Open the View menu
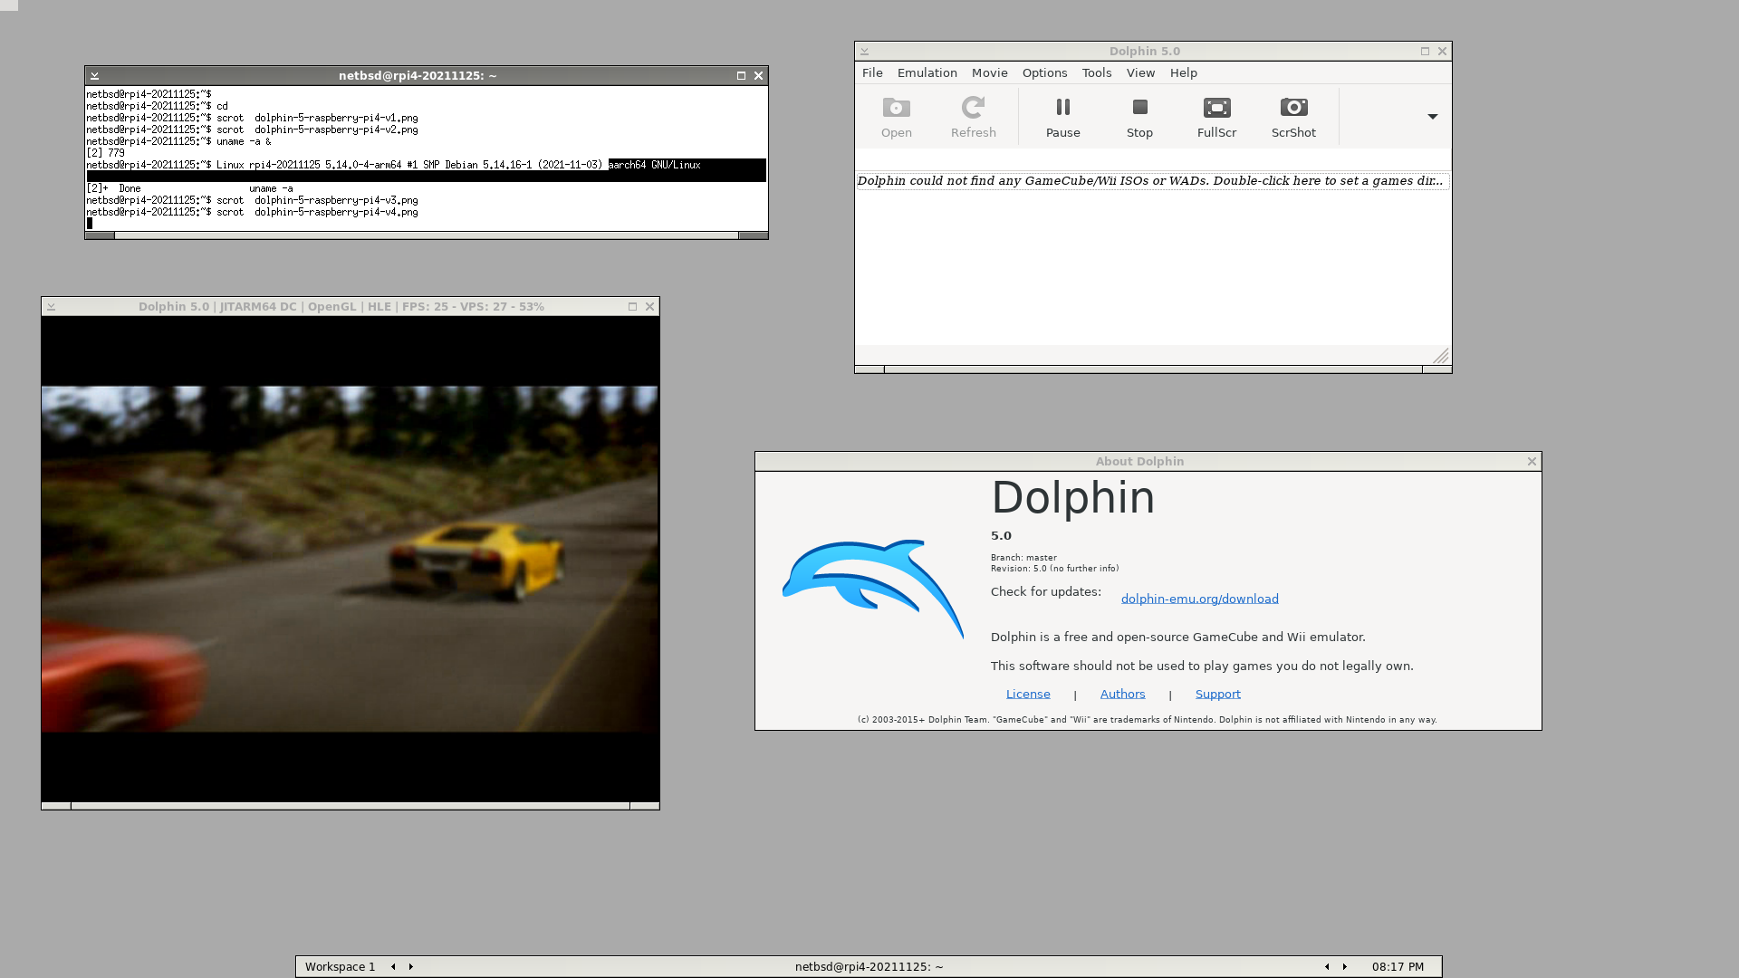The height and width of the screenshot is (978, 1739). [x=1140, y=72]
